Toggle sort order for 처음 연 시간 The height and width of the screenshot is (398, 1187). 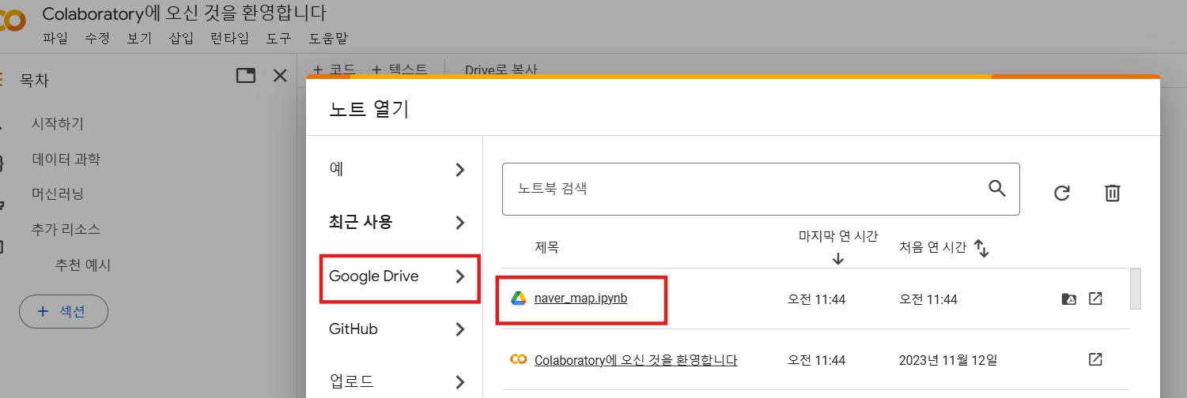point(981,248)
